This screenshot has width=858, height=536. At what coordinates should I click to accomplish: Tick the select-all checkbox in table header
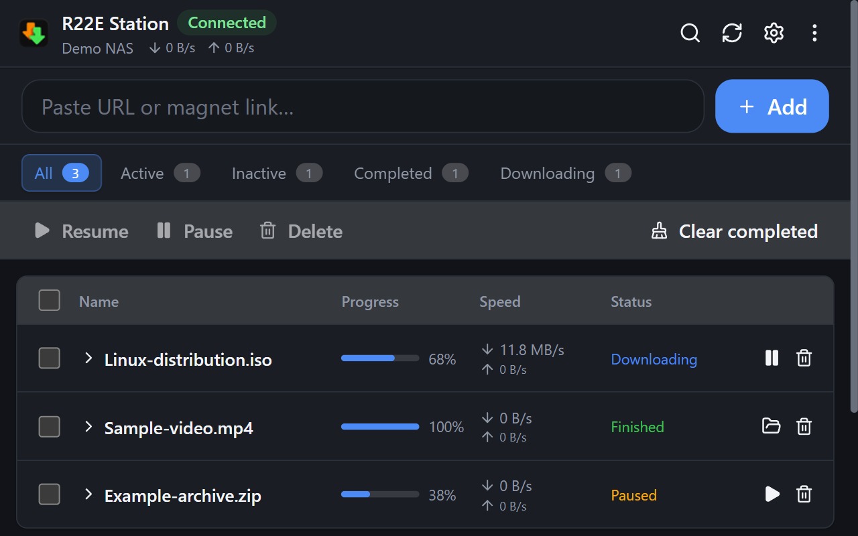click(x=50, y=301)
